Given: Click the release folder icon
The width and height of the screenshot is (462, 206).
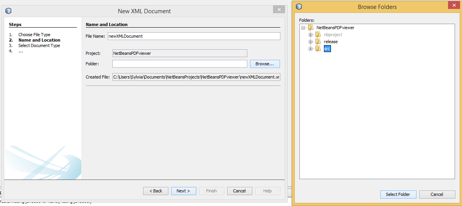Looking at the screenshot, I should coord(318,42).
